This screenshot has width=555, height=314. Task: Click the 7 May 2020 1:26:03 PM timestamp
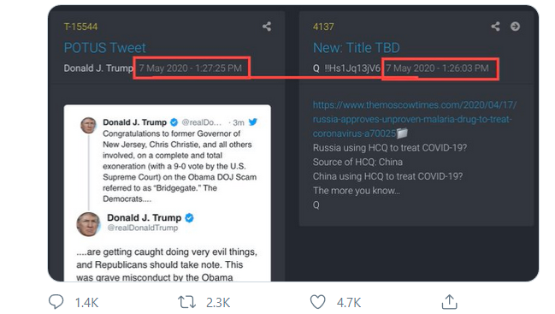438,68
